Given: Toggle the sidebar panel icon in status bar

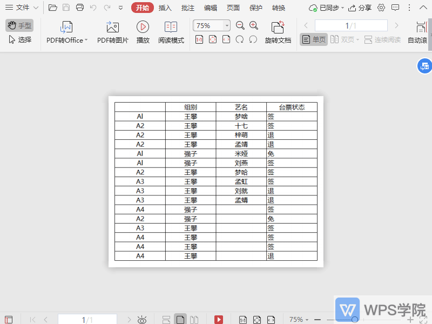Looking at the screenshot, I should 9,320.
